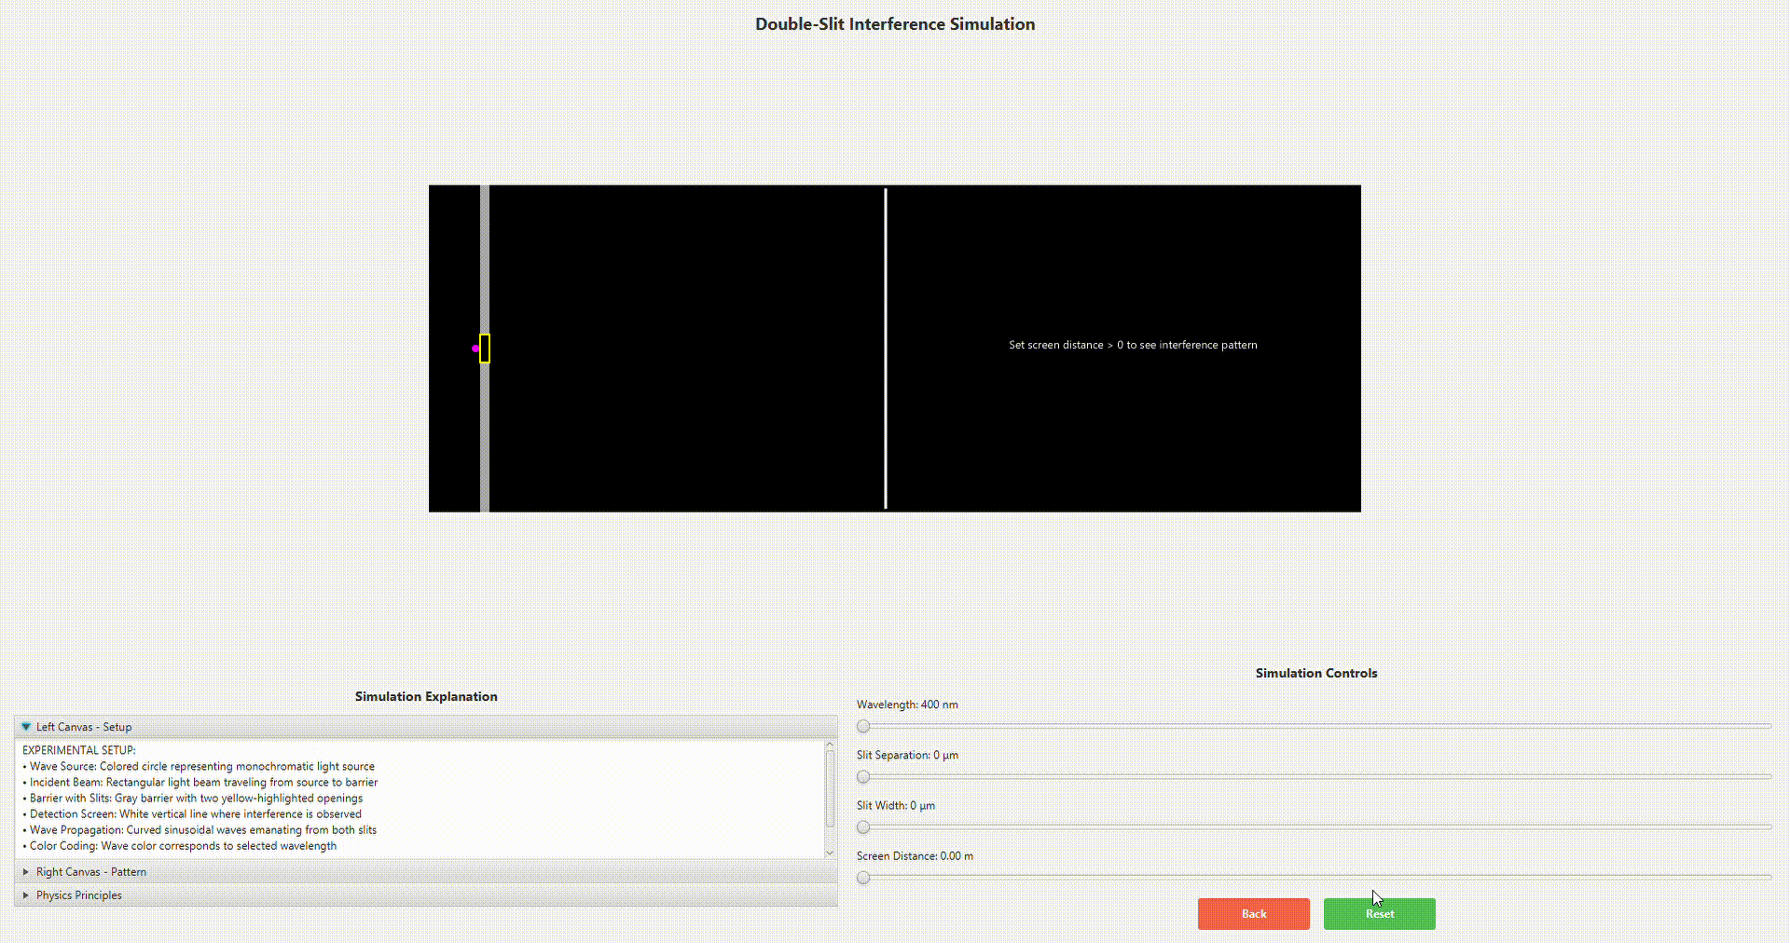This screenshot has height=943, width=1790.
Task: Click the Simulation Controls heading
Action: coord(1315,673)
